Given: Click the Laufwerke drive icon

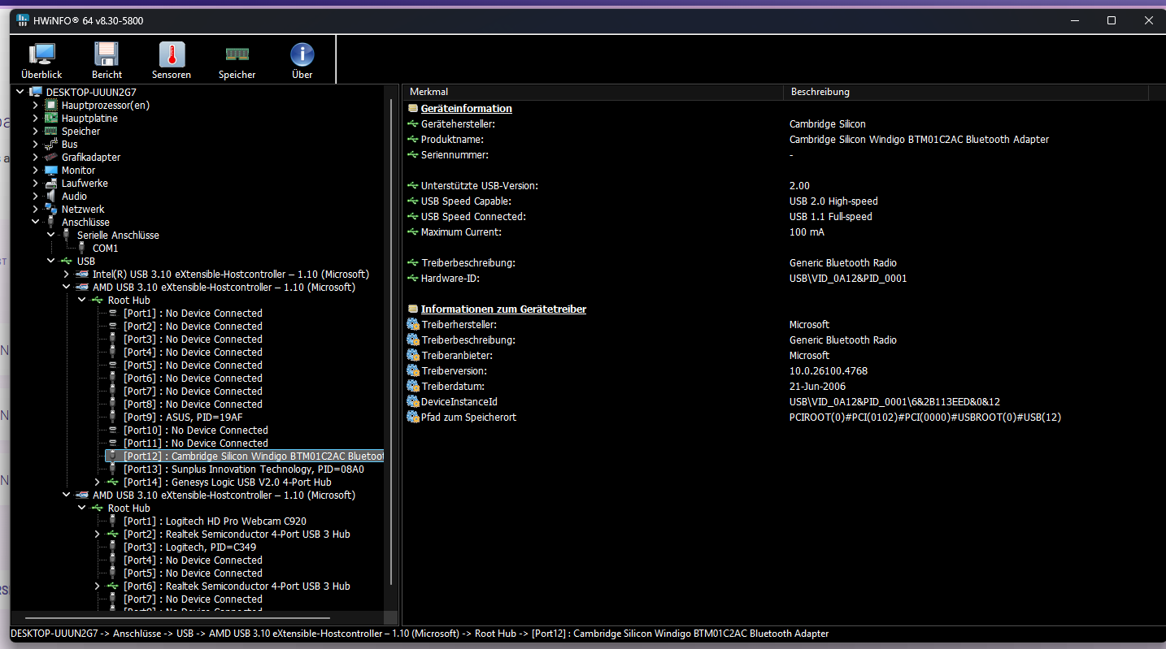Looking at the screenshot, I should pos(51,183).
